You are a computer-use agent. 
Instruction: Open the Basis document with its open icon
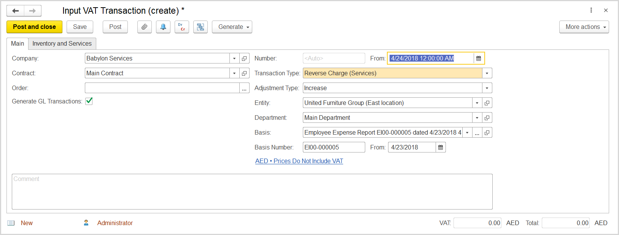pos(487,132)
